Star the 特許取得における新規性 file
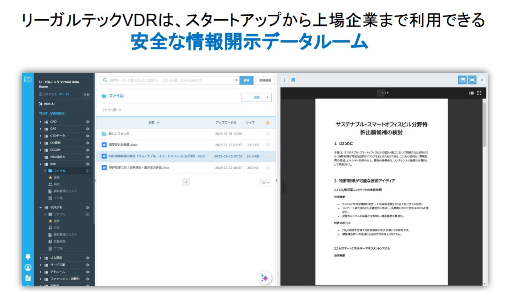 [268, 168]
